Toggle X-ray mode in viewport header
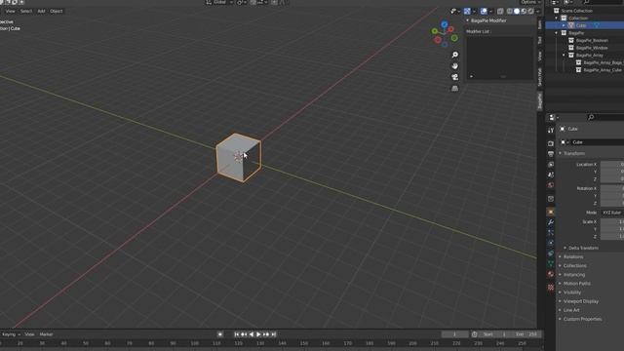 pos(500,11)
